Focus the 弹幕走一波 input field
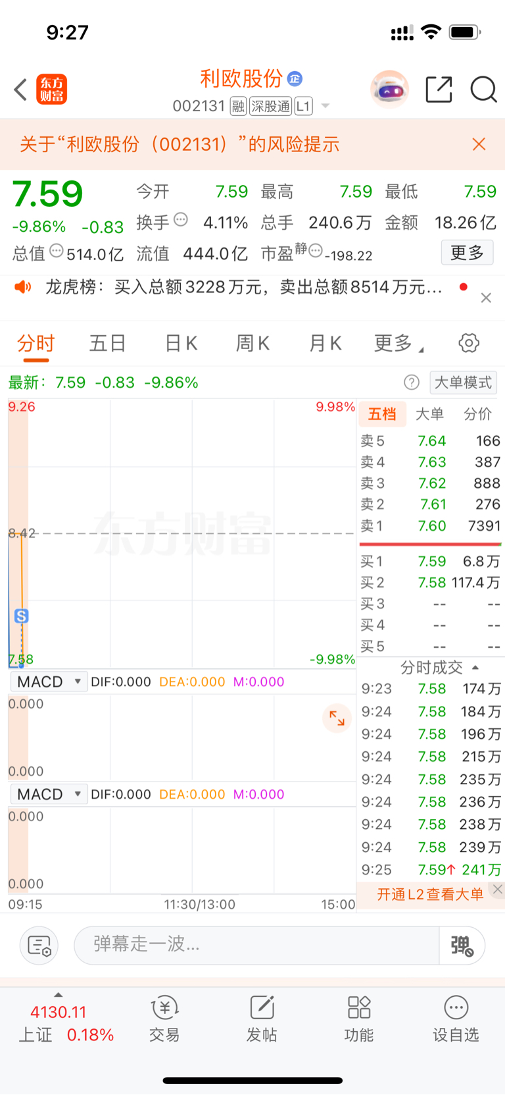This screenshot has height=1095, width=505. pos(256,946)
